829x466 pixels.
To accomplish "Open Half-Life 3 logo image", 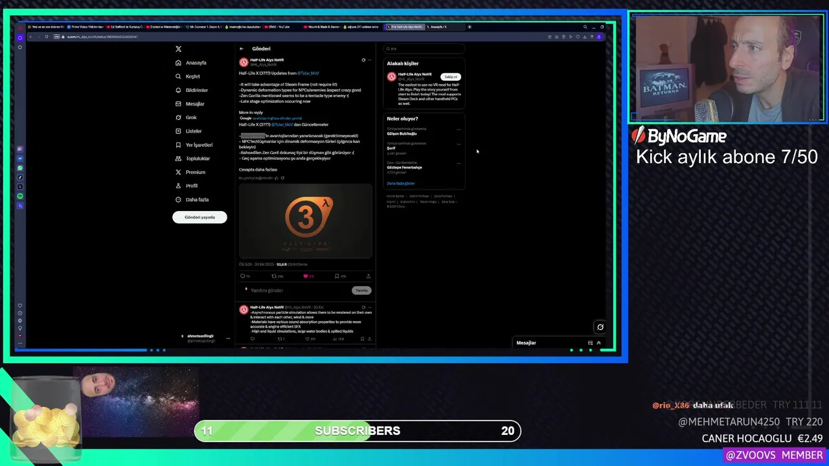I will pyautogui.click(x=306, y=221).
